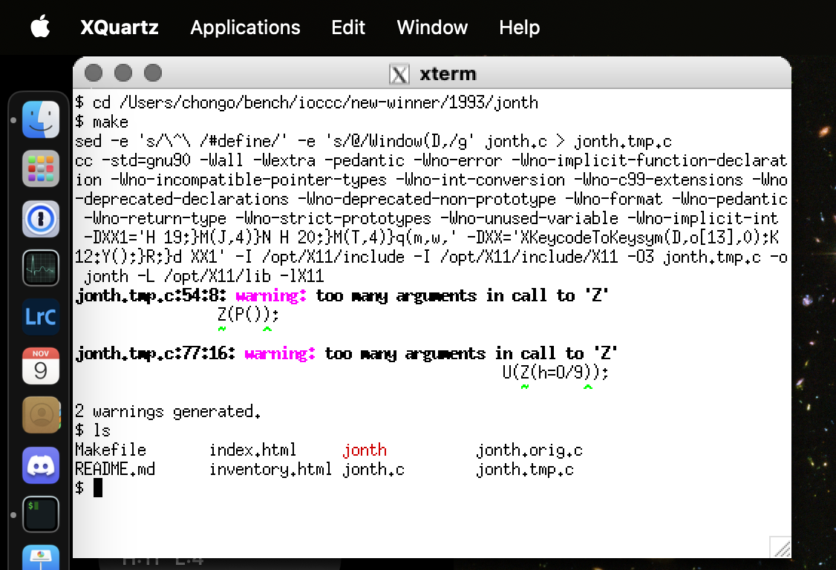Open the Apple menu
Screen dimensions: 836x570
[x=40, y=27]
